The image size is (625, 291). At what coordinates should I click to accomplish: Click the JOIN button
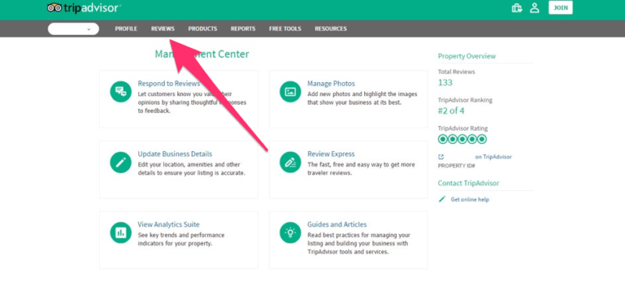pyautogui.click(x=560, y=8)
